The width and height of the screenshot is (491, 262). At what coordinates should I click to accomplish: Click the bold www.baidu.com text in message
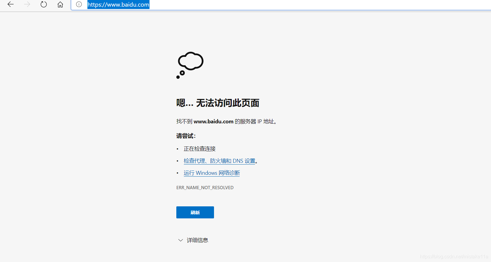click(x=213, y=122)
